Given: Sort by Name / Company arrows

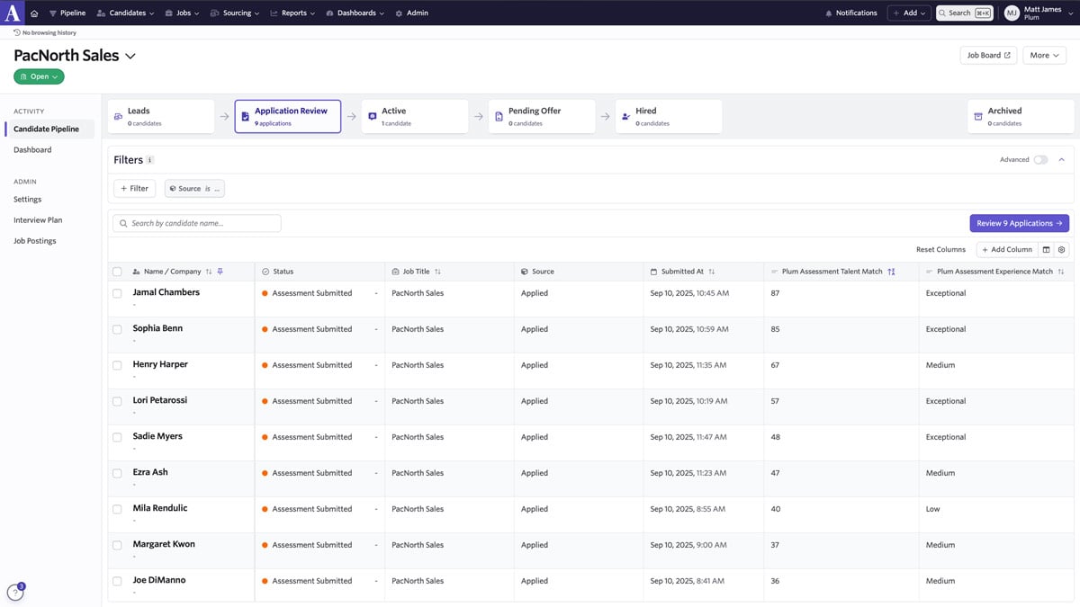Looking at the screenshot, I should [209, 272].
